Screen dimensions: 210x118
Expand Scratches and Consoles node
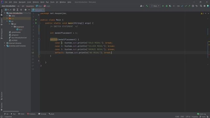(5, 46)
